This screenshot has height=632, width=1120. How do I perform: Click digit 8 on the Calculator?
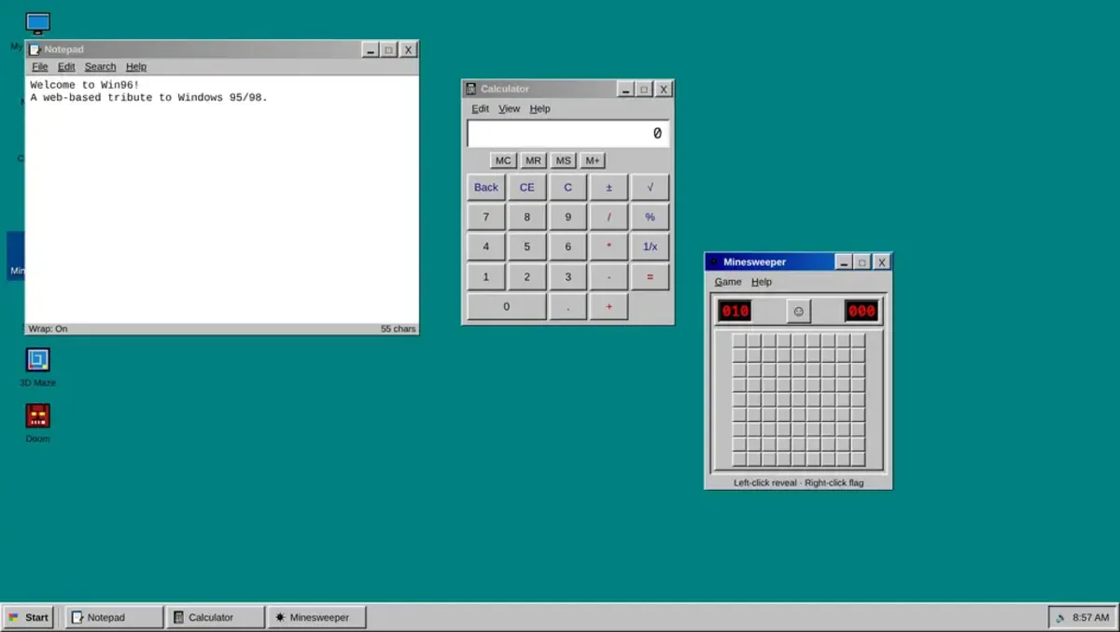(x=527, y=217)
